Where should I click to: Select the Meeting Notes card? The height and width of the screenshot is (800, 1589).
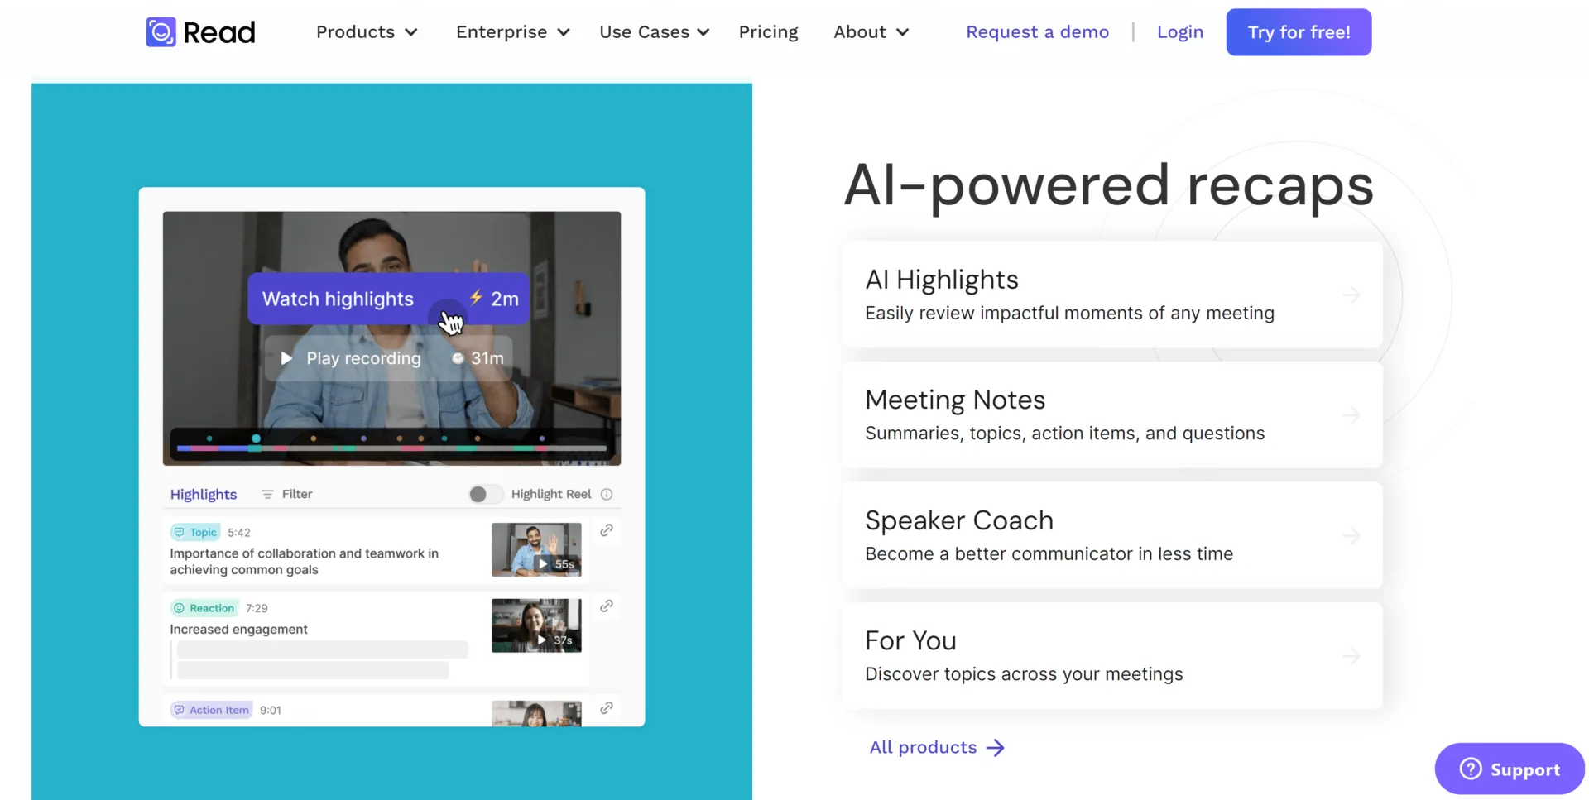pos(1112,414)
